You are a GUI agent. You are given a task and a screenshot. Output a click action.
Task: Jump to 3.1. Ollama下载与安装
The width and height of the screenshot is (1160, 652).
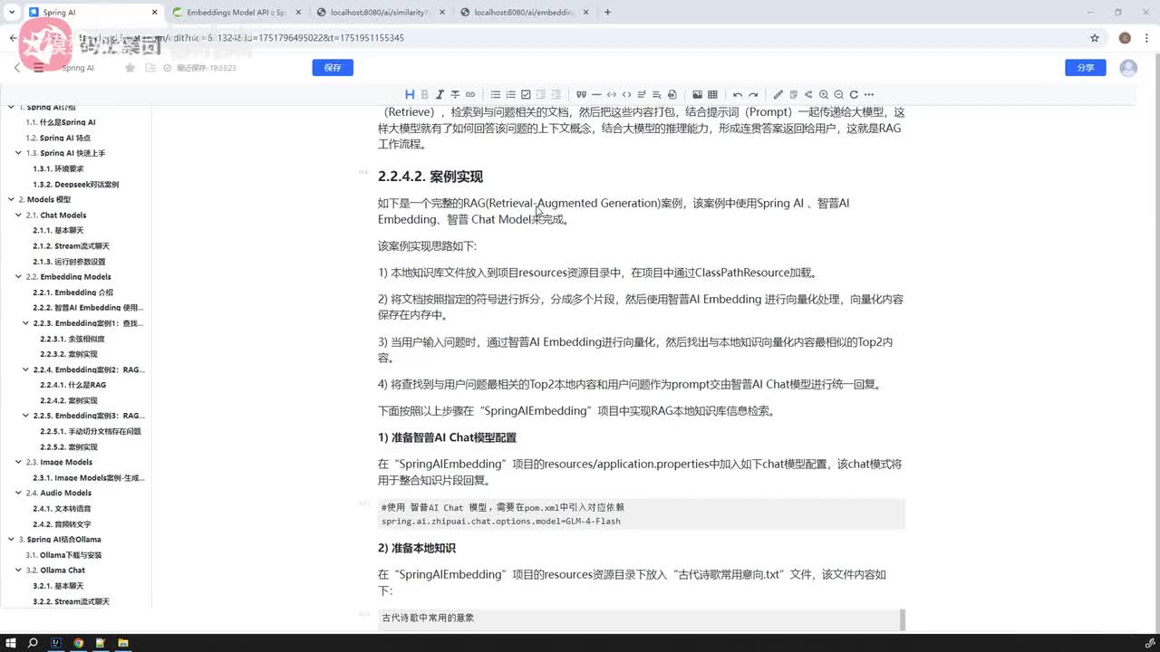pos(63,555)
